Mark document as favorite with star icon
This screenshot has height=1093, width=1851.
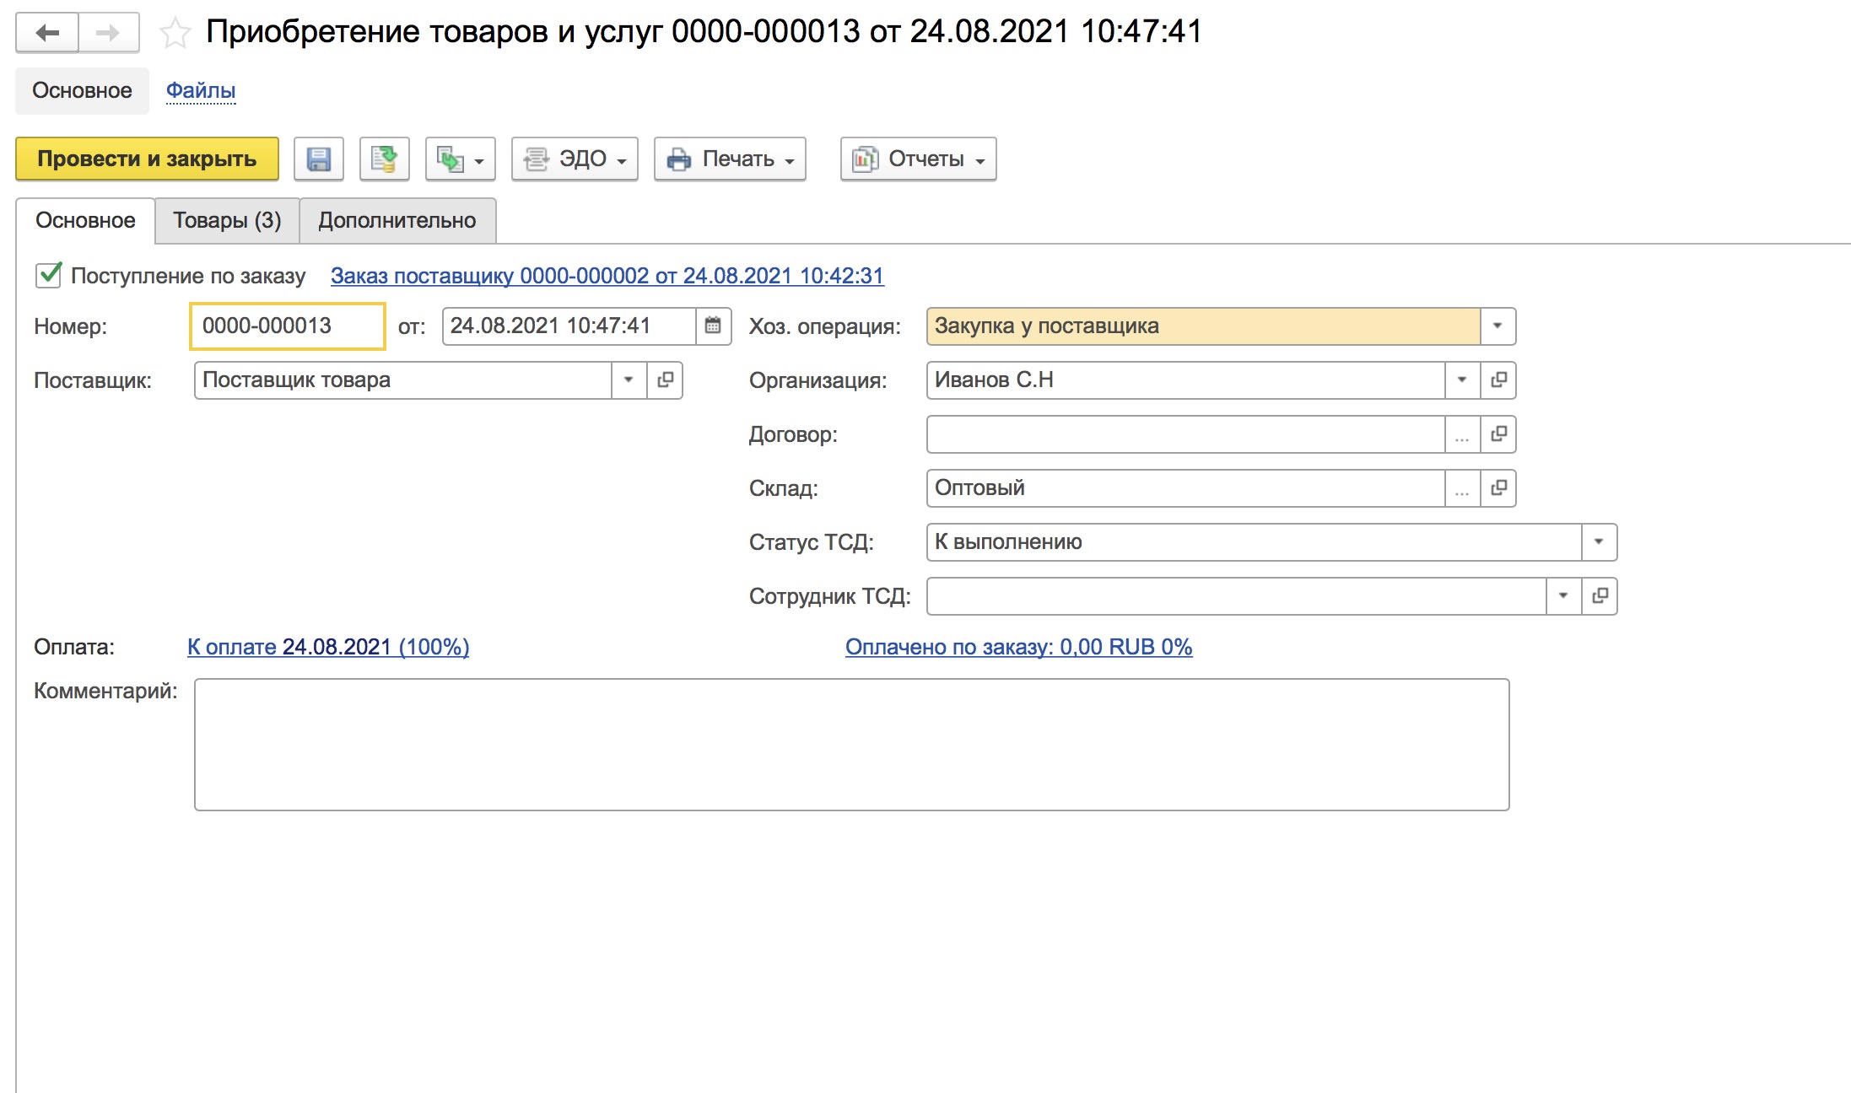click(175, 34)
